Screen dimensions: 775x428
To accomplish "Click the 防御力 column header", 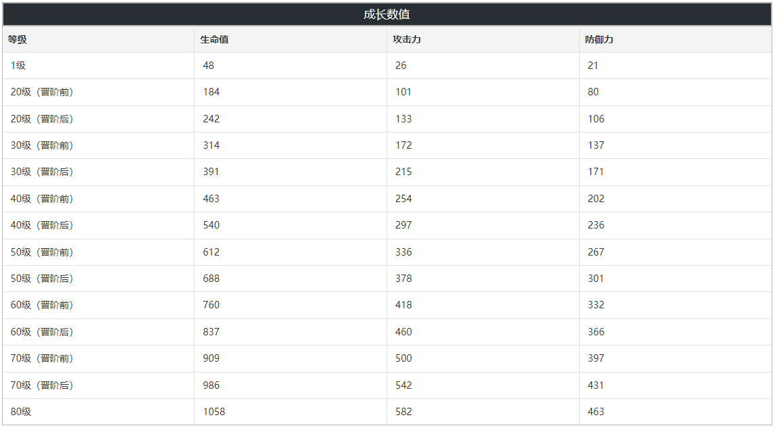I will click(599, 40).
